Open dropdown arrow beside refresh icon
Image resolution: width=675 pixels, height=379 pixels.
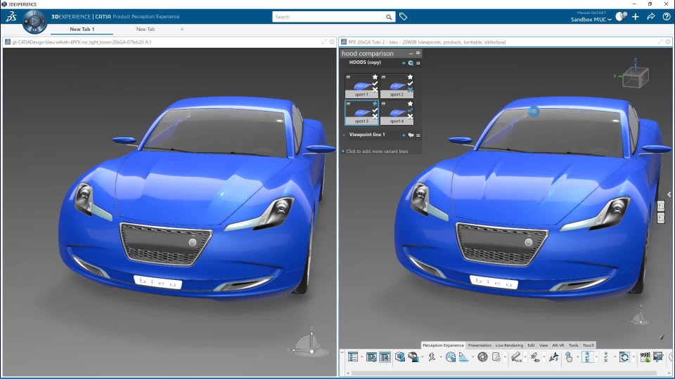[x=634, y=357]
